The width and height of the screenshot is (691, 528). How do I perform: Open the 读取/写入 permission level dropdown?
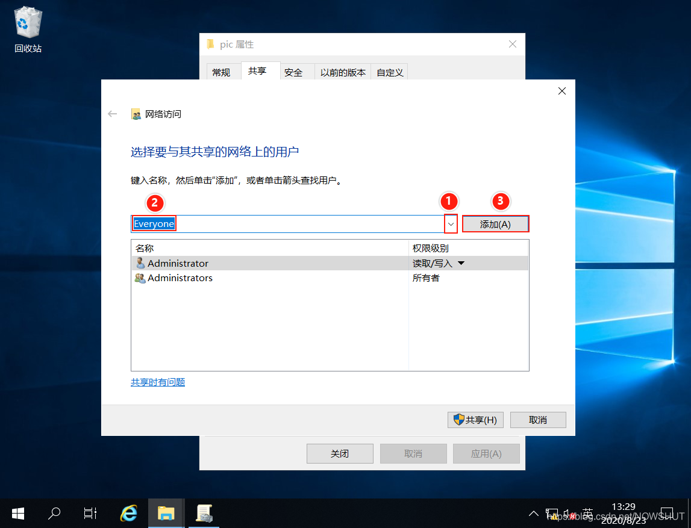(460, 263)
